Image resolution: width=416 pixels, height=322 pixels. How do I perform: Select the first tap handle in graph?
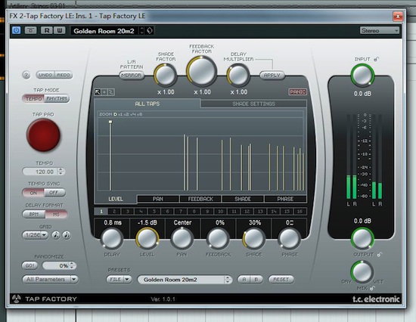point(110,122)
